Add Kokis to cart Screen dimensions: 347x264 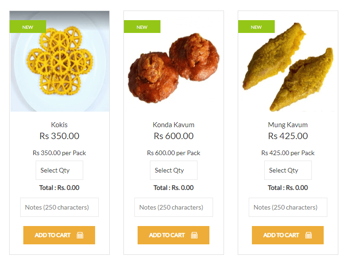[x=53, y=235]
